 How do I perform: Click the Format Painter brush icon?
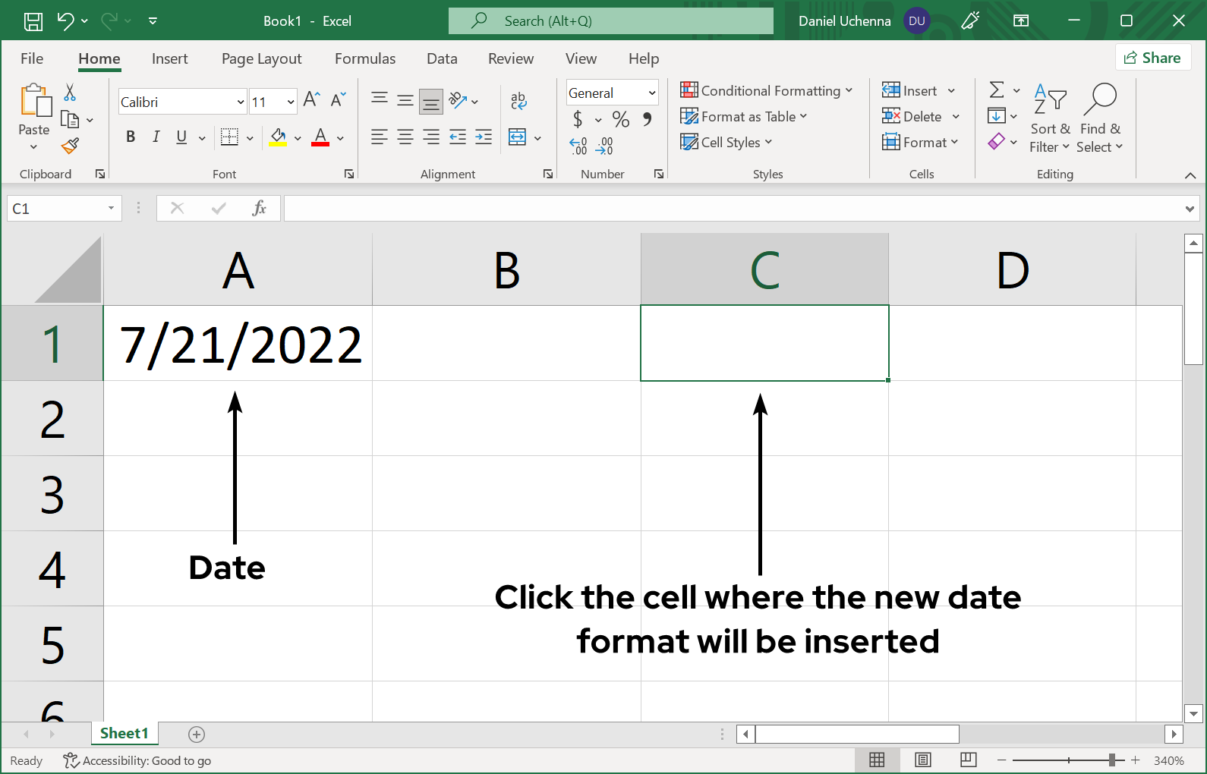(x=71, y=146)
